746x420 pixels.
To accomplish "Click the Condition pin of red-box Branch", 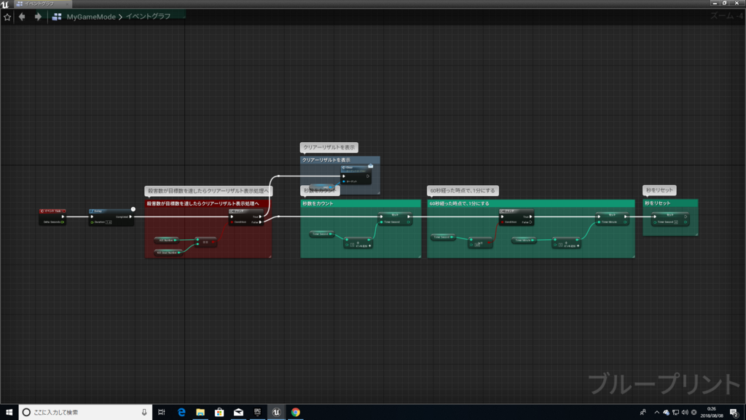I will [x=232, y=222].
